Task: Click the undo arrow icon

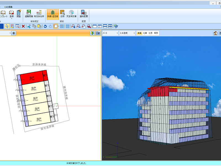Action: (45, 26)
